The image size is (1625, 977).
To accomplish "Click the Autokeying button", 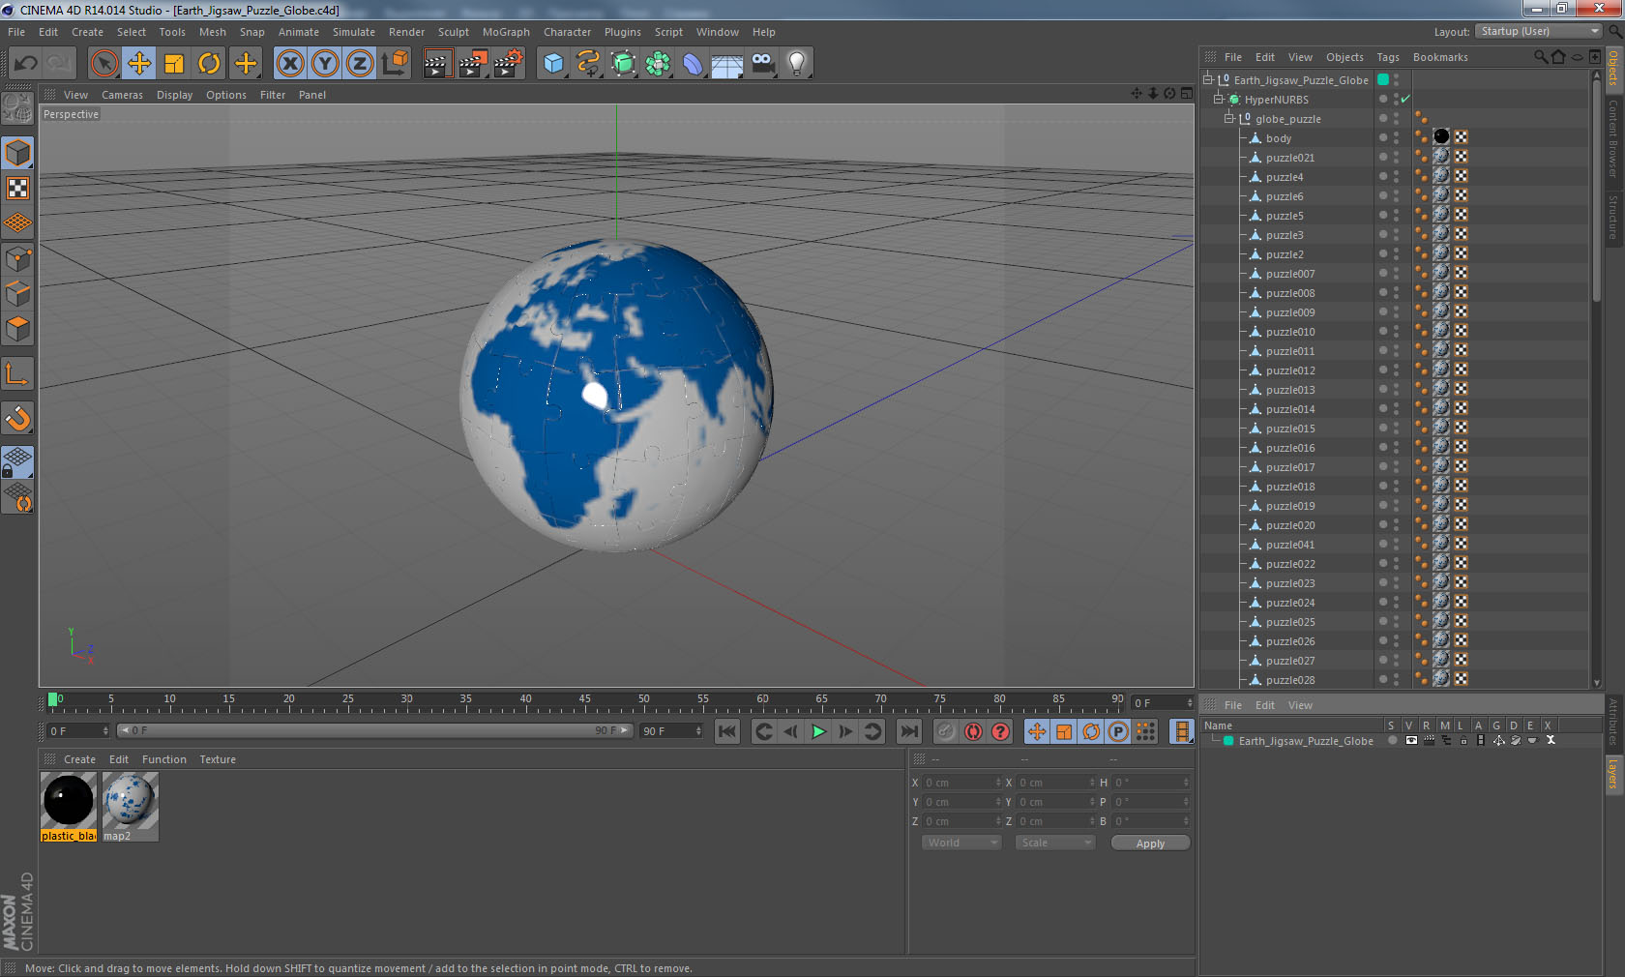I will point(973,731).
